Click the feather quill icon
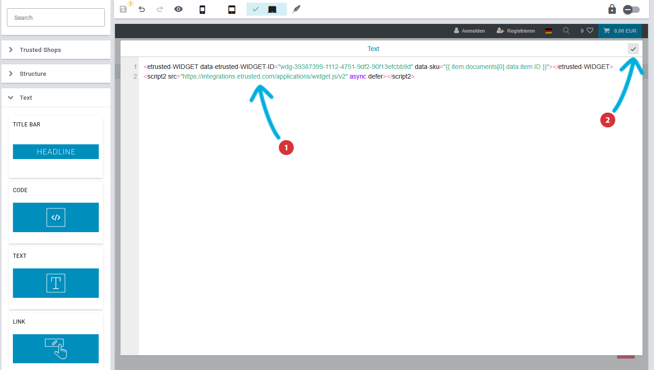This screenshot has width=654, height=370. pos(296,9)
